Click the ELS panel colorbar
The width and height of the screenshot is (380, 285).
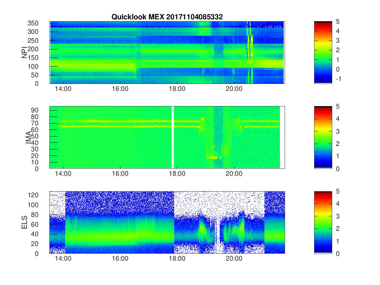pyautogui.click(x=323, y=222)
